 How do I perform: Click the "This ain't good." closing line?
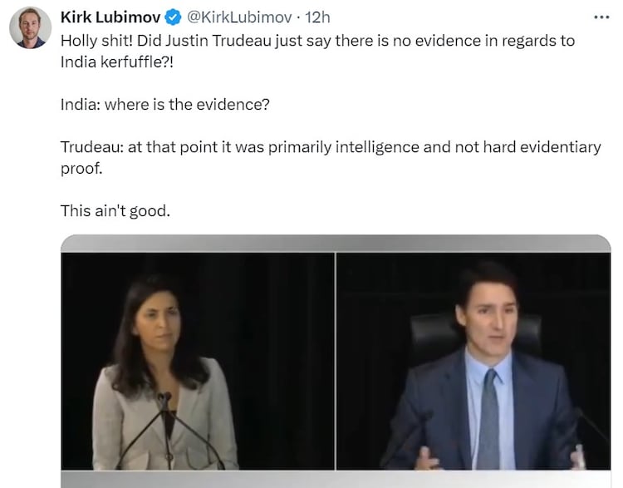[115, 211]
